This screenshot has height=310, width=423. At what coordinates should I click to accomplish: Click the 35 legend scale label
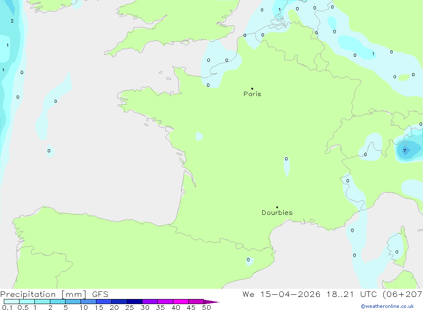pyautogui.click(x=160, y=307)
